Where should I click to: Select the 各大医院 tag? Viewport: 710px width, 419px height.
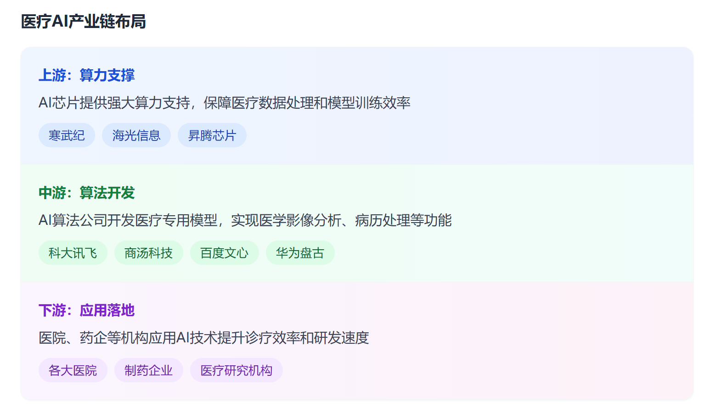pyautogui.click(x=73, y=370)
